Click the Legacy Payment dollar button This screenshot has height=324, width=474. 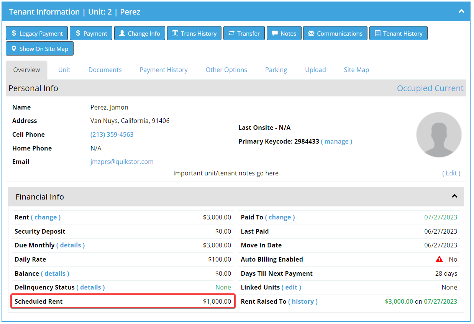tap(37, 33)
